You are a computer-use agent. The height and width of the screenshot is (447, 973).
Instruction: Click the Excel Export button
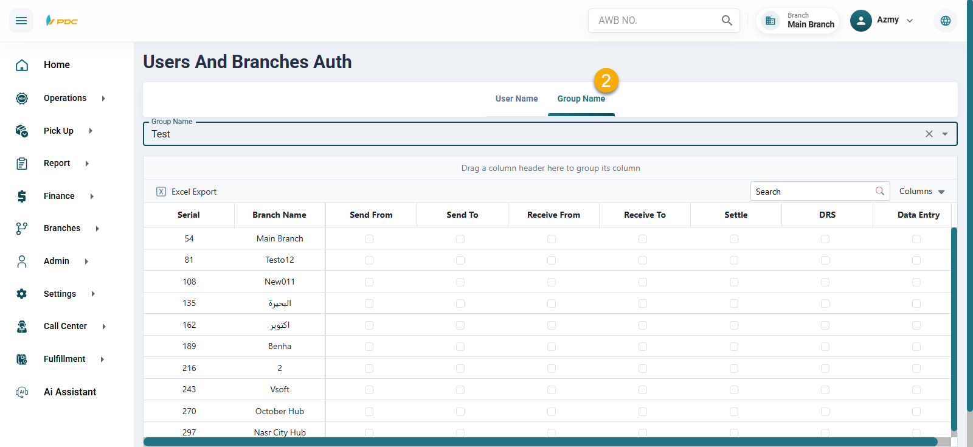pos(187,192)
